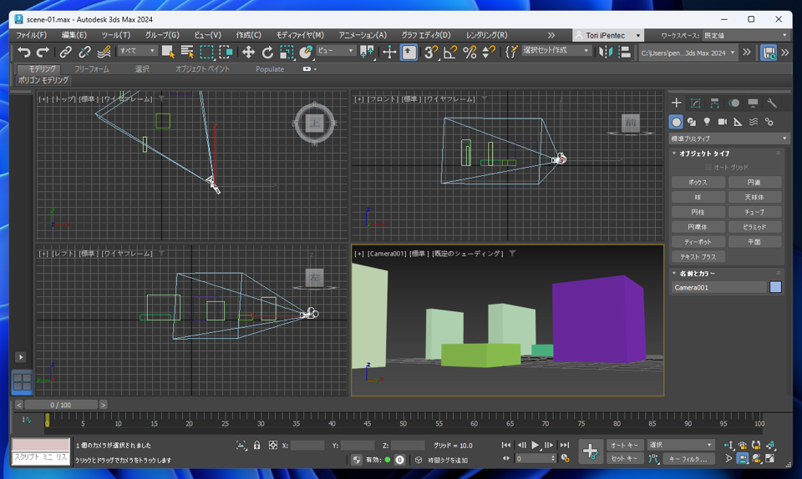Image resolution: width=802 pixels, height=479 pixels.
Task: Switch to the フリーフォーム ribbon tab
Action: pos(92,69)
